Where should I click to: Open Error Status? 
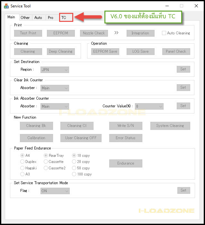[126, 138]
